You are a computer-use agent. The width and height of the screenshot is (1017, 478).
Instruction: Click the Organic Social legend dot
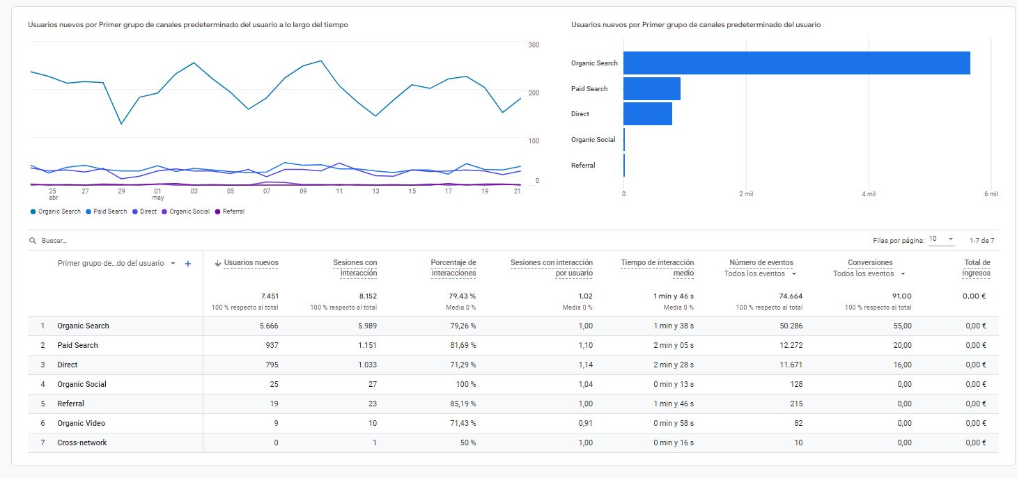click(x=164, y=212)
